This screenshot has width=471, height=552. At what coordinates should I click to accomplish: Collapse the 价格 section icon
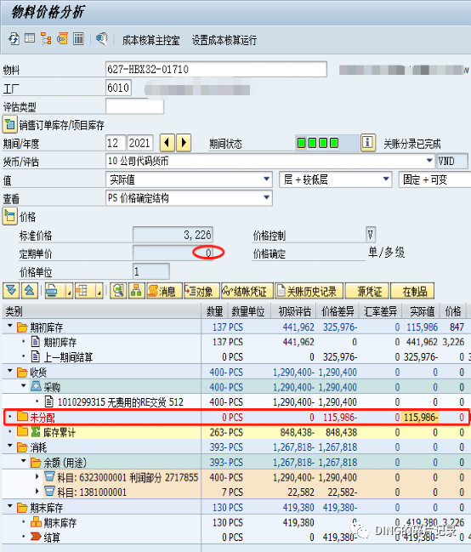point(9,216)
